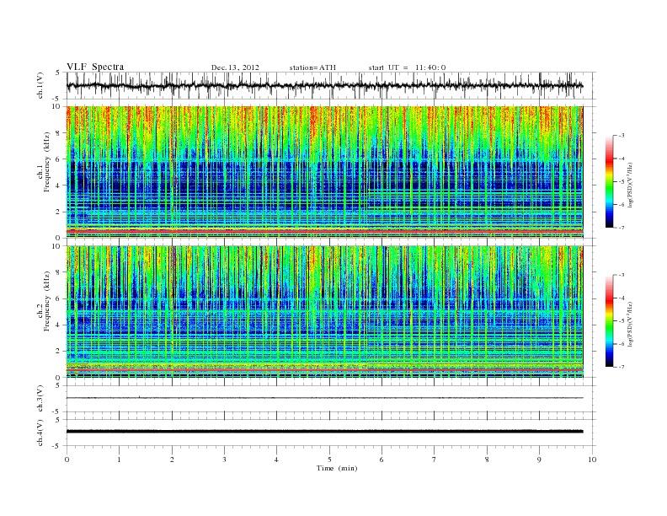Image resolution: width=667 pixels, height=516 pixels.
Task: Click the "-5" tick of ch.4 voltage axis
Action: (x=57, y=446)
